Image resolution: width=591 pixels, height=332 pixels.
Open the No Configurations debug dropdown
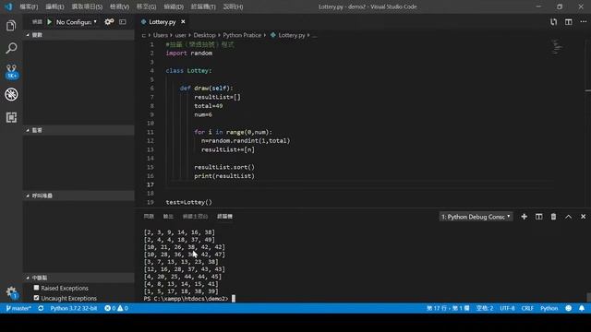[77, 22]
